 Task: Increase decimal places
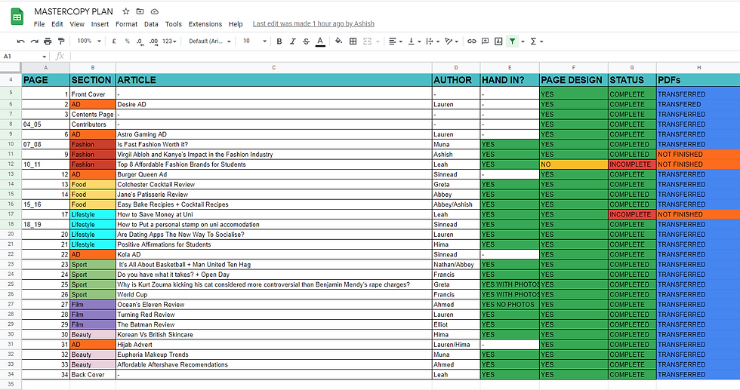pyautogui.click(x=153, y=41)
